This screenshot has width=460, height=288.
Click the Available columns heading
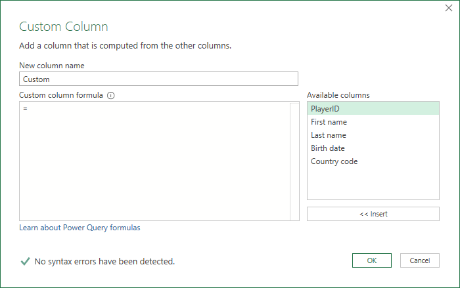[338, 95]
